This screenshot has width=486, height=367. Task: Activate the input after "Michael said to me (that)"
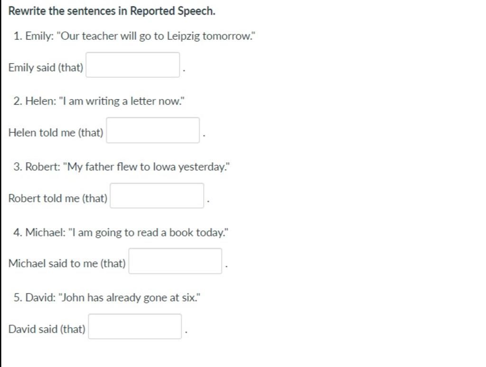[x=175, y=261]
